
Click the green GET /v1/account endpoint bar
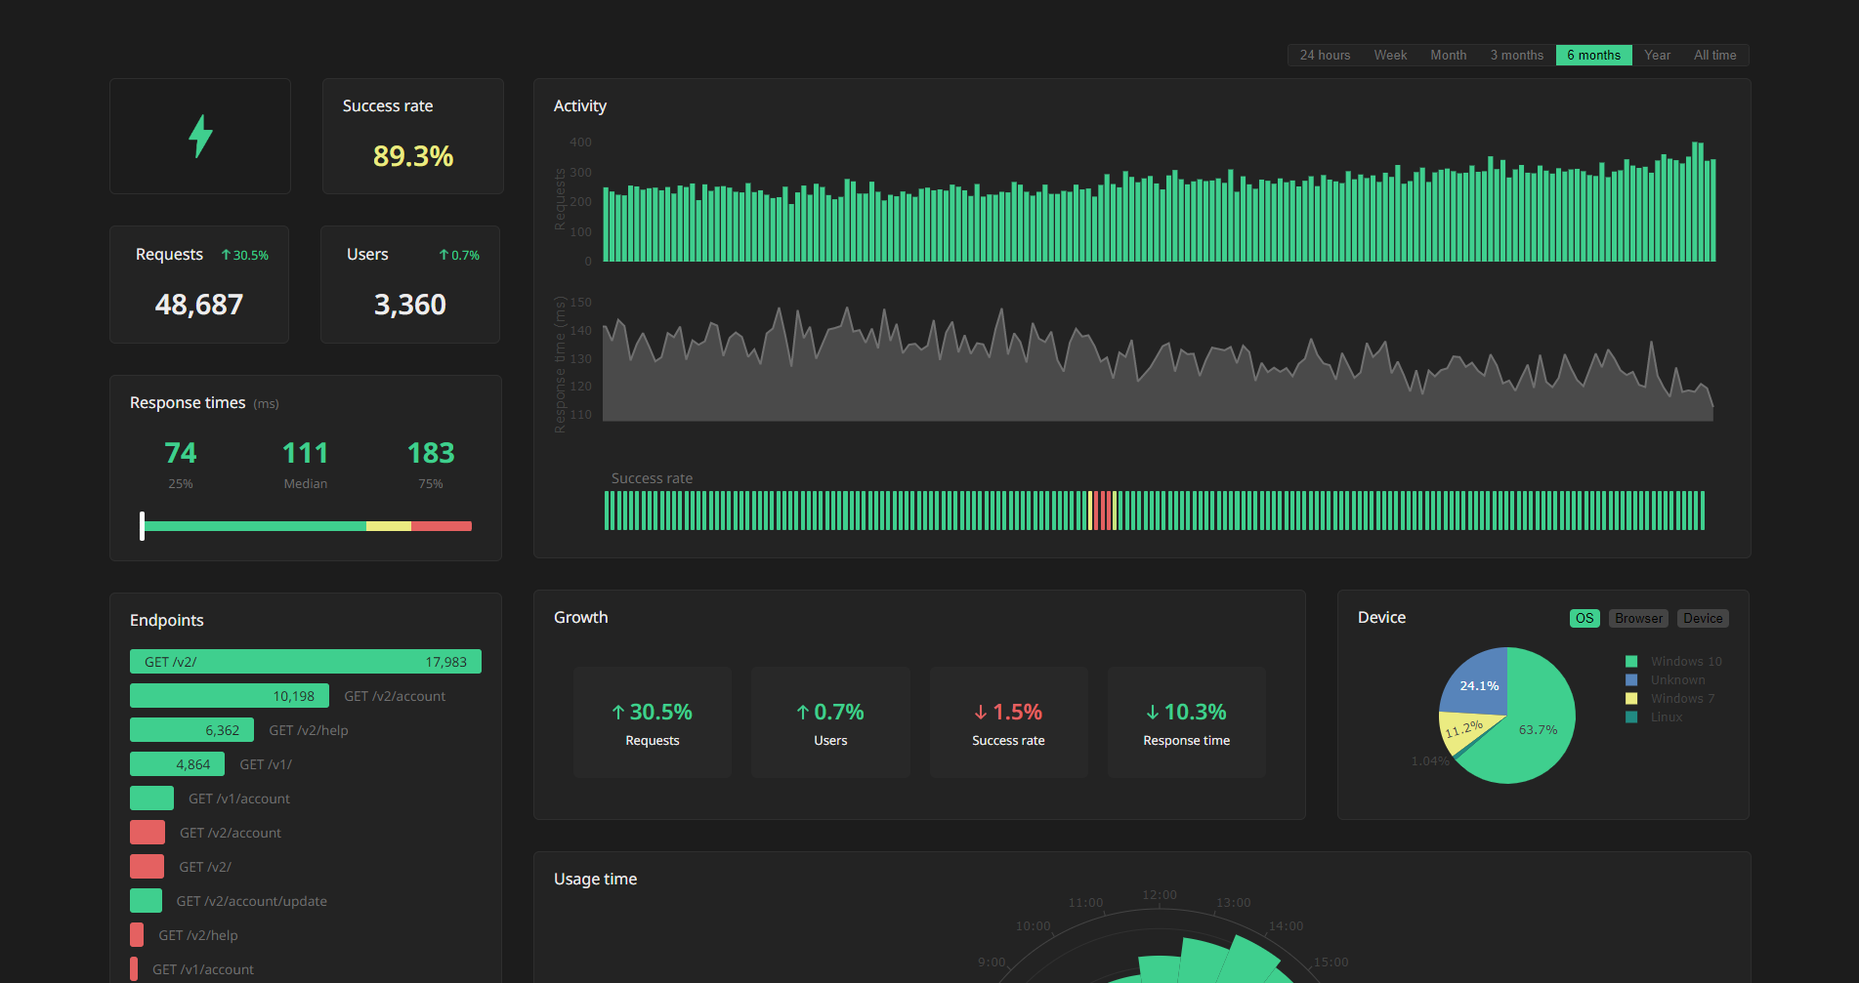click(151, 799)
